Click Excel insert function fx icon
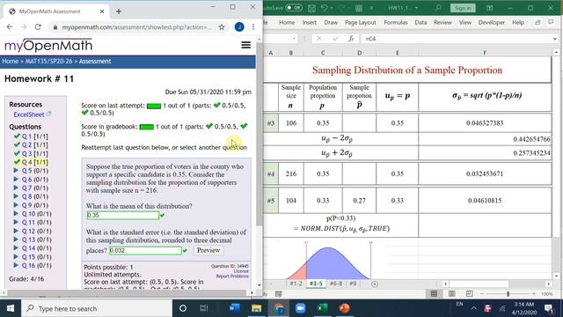 351,39
